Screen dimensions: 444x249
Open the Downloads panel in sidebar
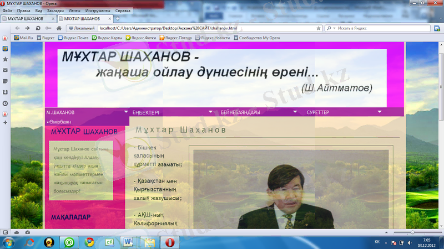click(x=5, y=92)
